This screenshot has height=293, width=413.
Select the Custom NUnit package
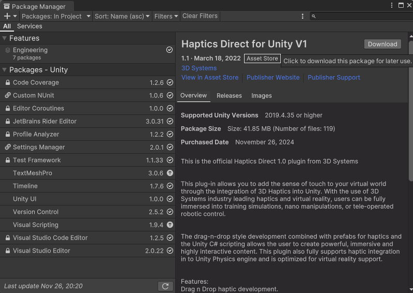tap(88, 95)
